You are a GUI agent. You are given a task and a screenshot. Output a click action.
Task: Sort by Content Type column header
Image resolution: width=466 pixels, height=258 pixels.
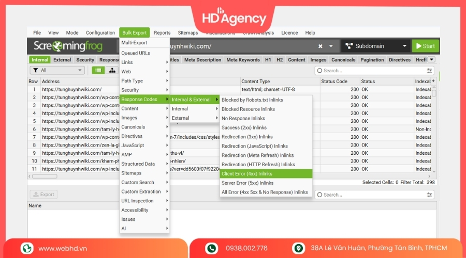280,81
